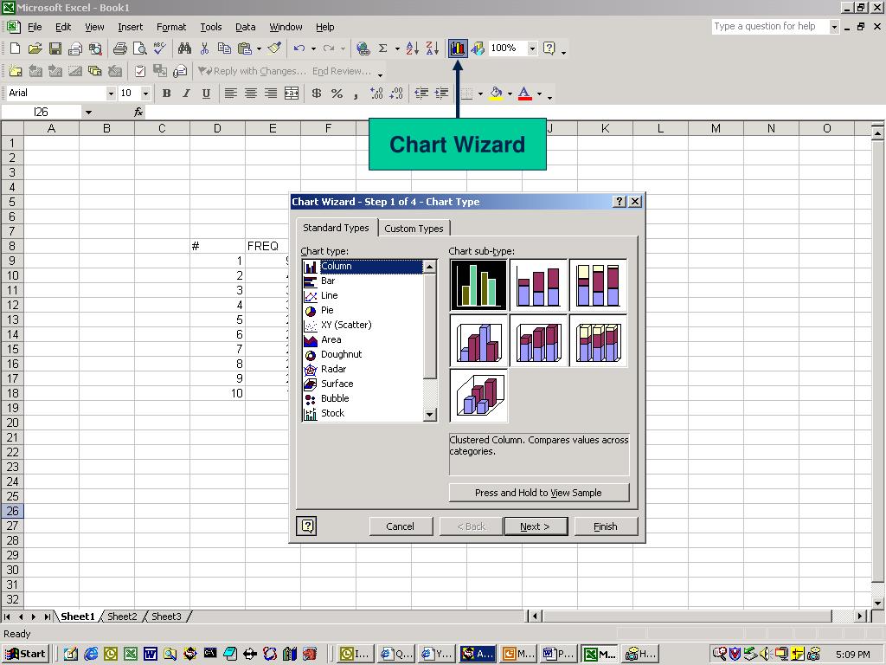Click the Save icon in toolbar
This screenshot has height=665, width=886.
(x=55, y=48)
